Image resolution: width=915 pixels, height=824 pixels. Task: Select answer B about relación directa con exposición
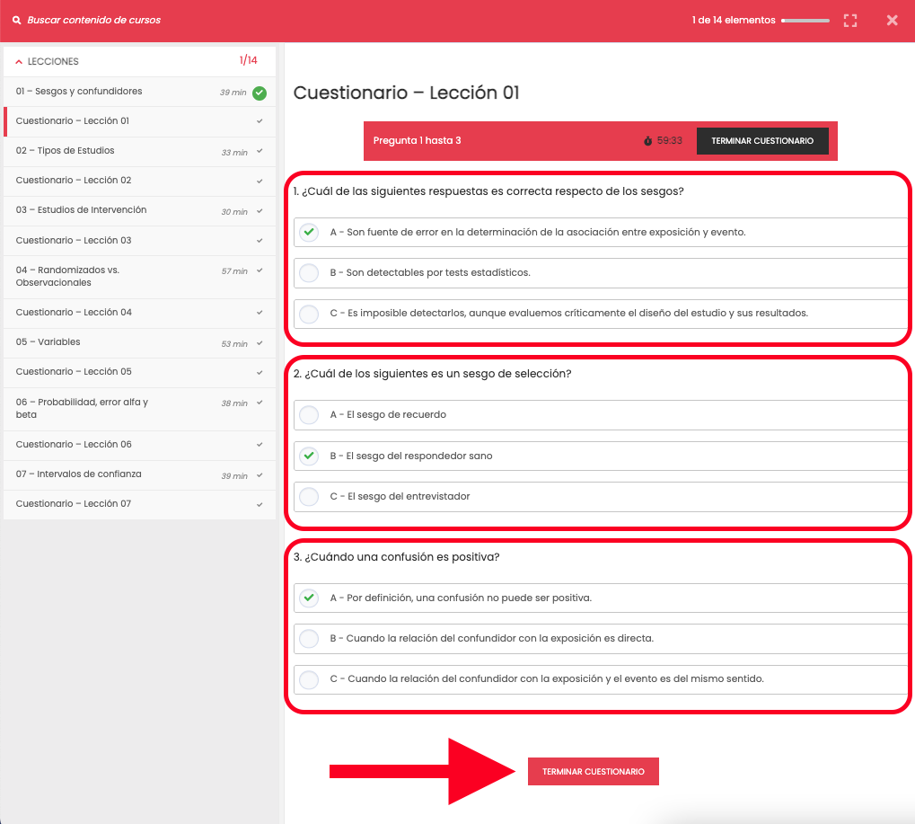coord(309,638)
